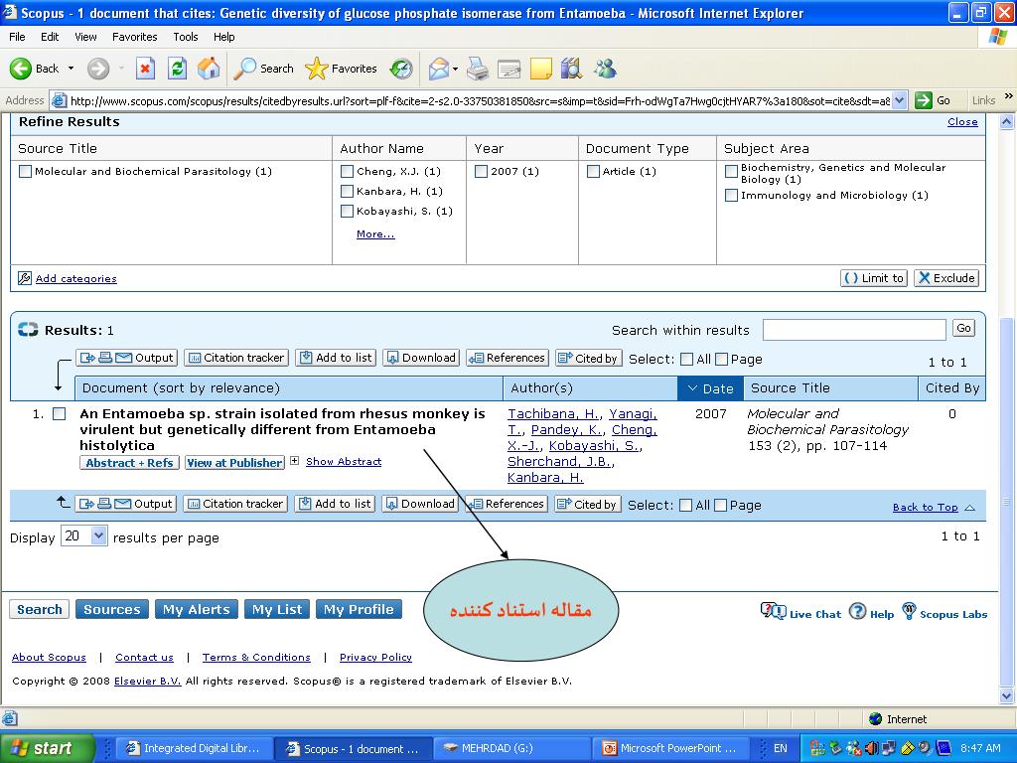Open the Tachibana, H. author link
The height and width of the screenshot is (763, 1017).
pyautogui.click(x=554, y=414)
